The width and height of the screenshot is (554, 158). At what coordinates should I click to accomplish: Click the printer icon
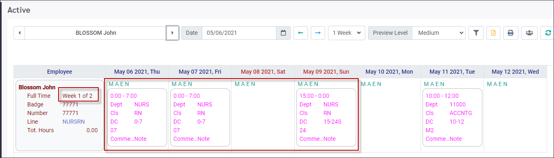pyautogui.click(x=511, y=33)
